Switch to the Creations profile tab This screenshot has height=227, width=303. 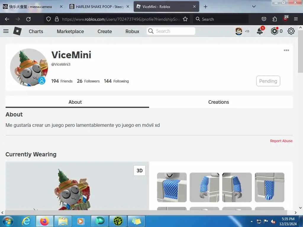221,102
